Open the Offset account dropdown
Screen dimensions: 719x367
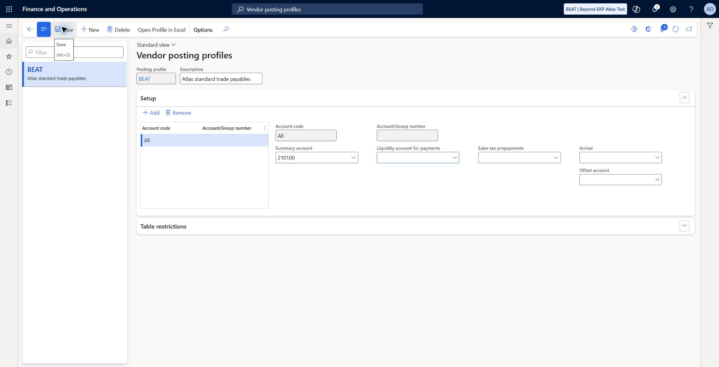(657, 180)
